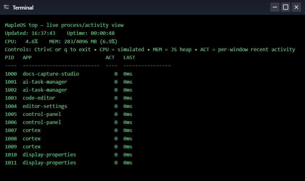Select the cortex process with PID 1007
Viewport: 305px width, 181px height.
point(68,130)
